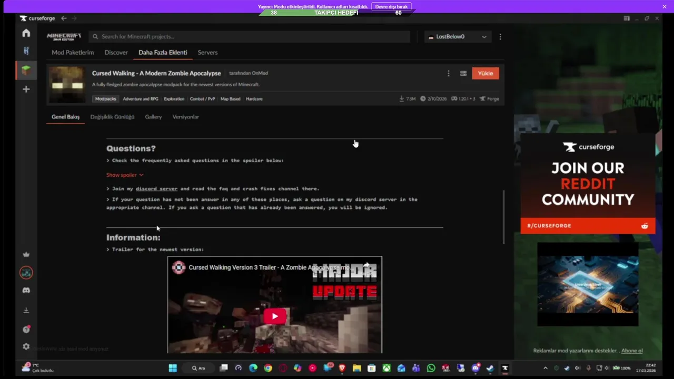Open the CurseForge home icon in sidebar
This screenshot has height=379, width=674.
(26, 33)
